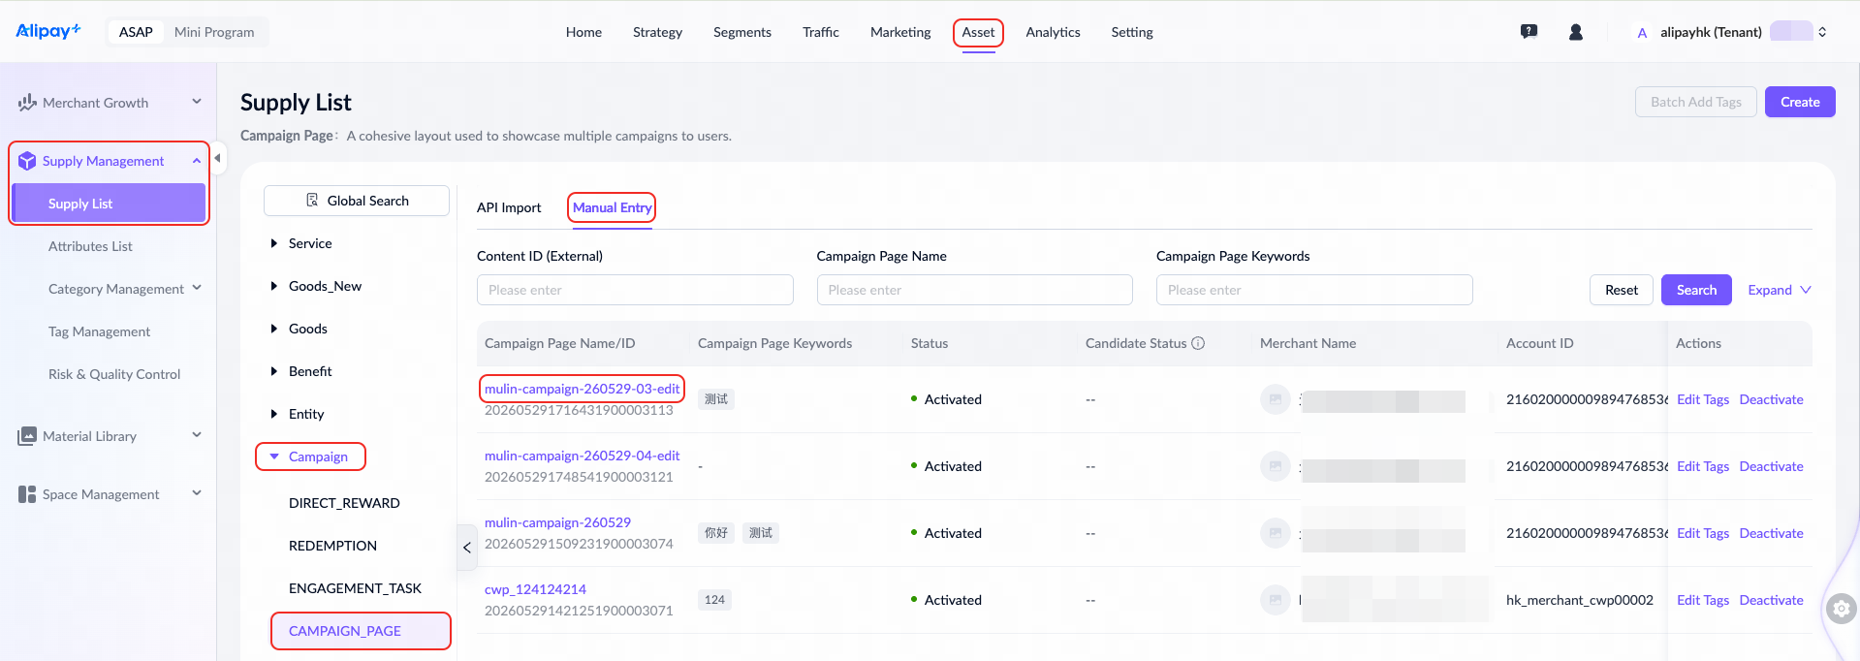Switch to the API Import tab
The height and width of the screenshot is (661, 1860).
pos(509,207)
